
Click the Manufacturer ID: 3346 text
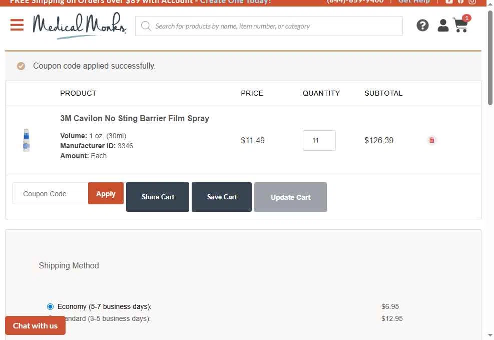click(x=97, y=146)
